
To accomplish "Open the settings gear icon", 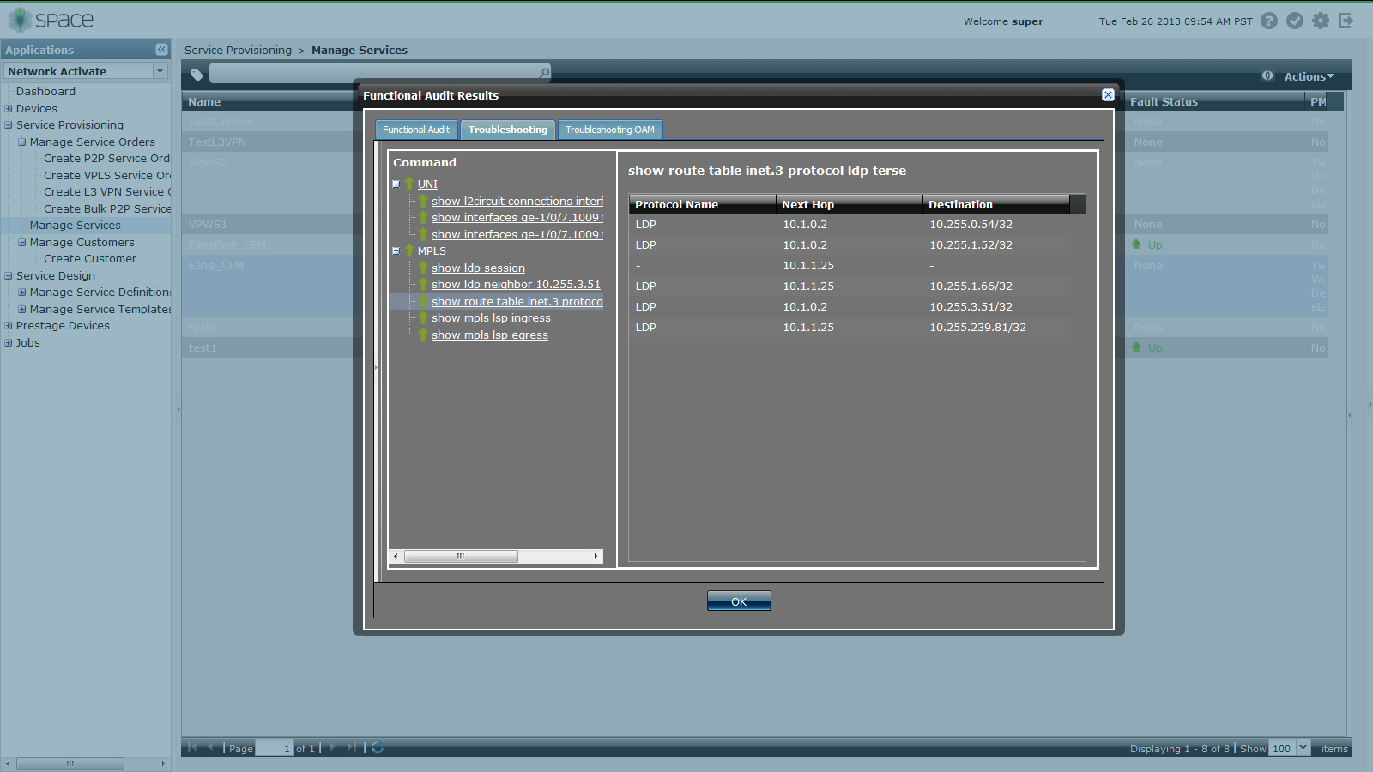I will coord(1321,21).
